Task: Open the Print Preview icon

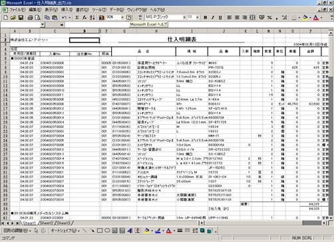Action: [x=38, y=17]
